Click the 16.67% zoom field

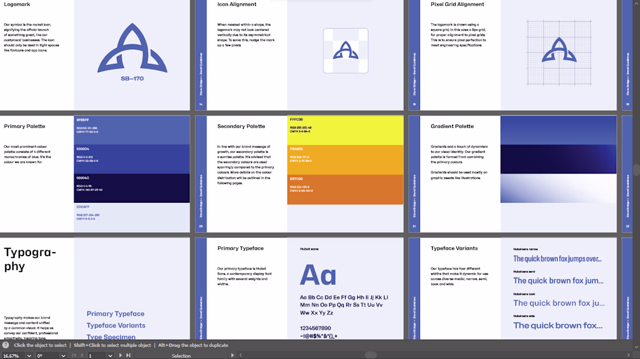tap(13, 356)
